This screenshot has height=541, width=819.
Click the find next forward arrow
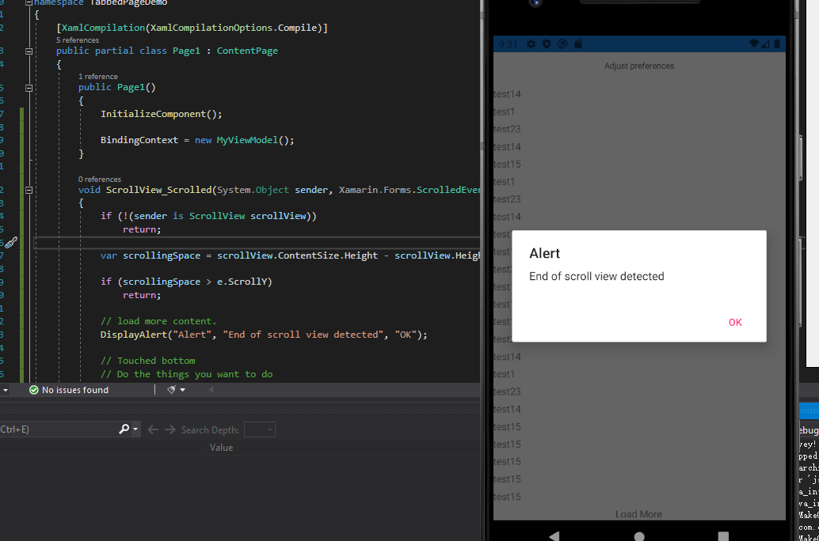pyautogui.click(x=170, y=429)
